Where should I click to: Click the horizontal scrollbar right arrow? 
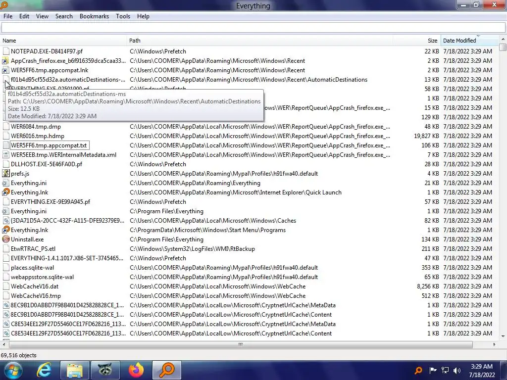(495, 344)
